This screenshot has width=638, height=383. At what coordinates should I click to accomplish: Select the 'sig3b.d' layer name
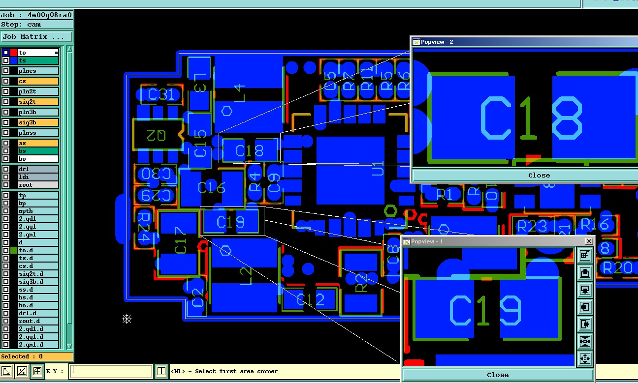click(38, 282)
